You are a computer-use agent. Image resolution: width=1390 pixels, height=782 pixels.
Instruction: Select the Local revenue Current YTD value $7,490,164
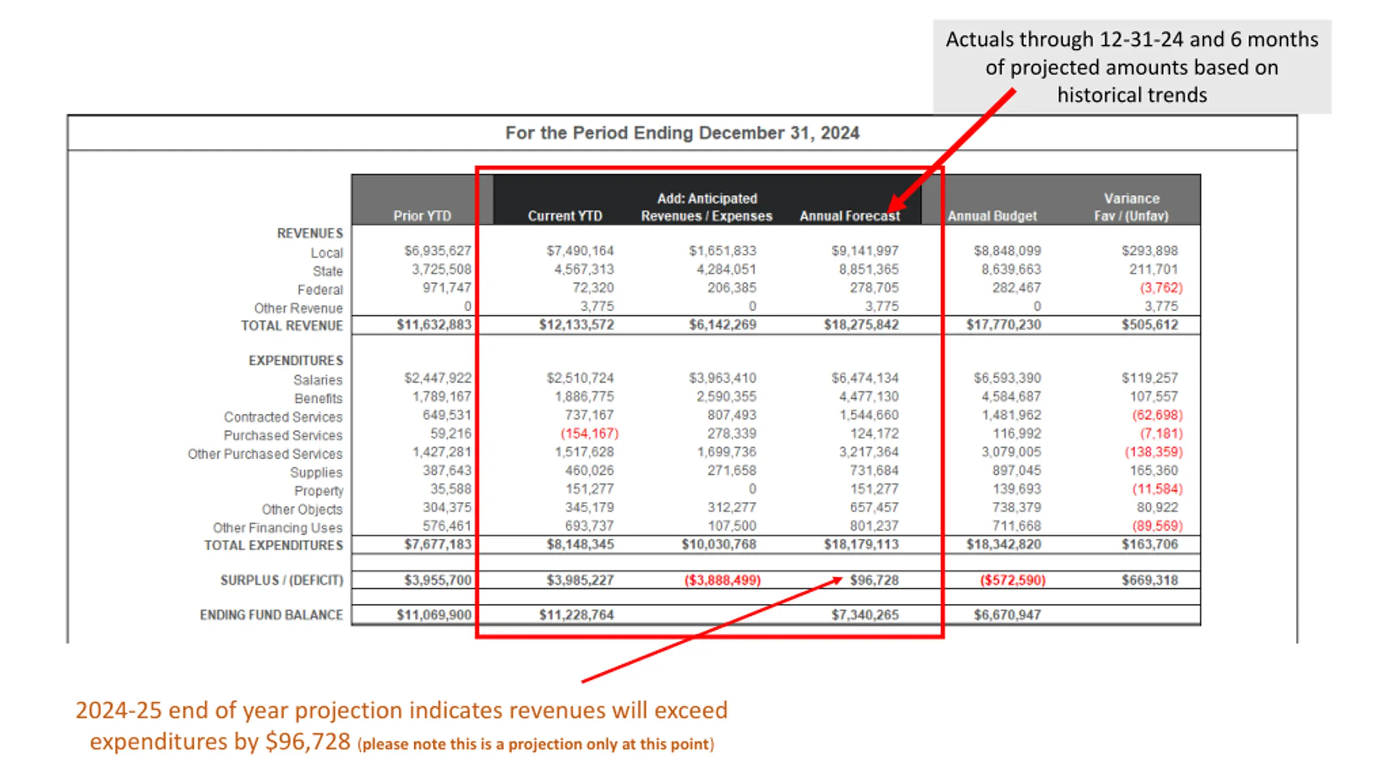580,251
